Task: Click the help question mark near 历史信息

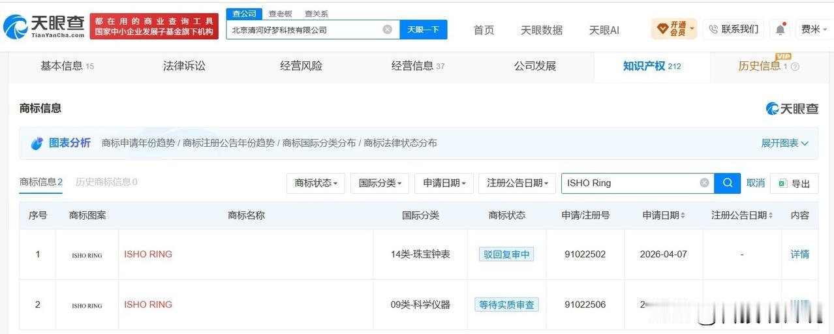Action: (x=795, y=67)
